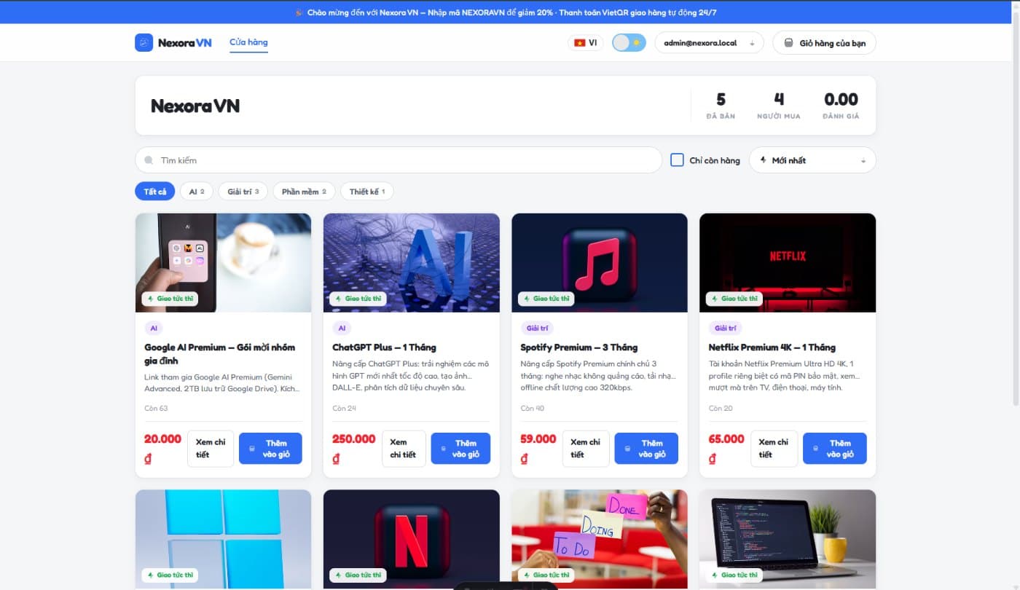Add Netflix Premium 4K to cart
The width and height of the screenshot is (1020, 590).
[835, 449]
